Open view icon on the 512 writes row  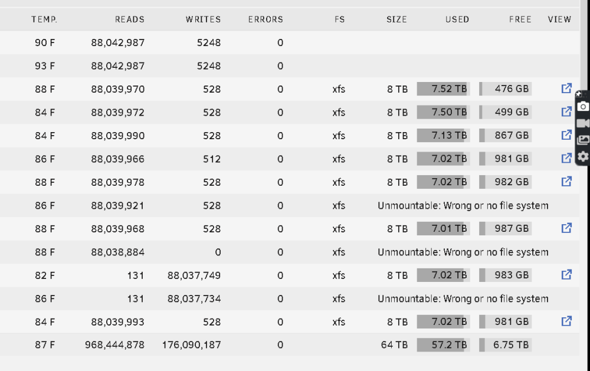click(566, 159)
